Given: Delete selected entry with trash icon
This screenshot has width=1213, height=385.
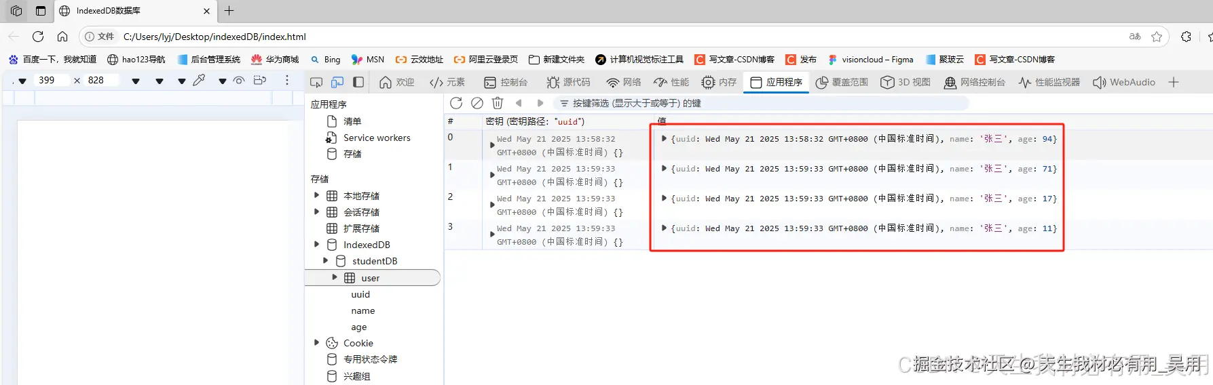Looking at the screenshot, I should click(x=498, y=103).
